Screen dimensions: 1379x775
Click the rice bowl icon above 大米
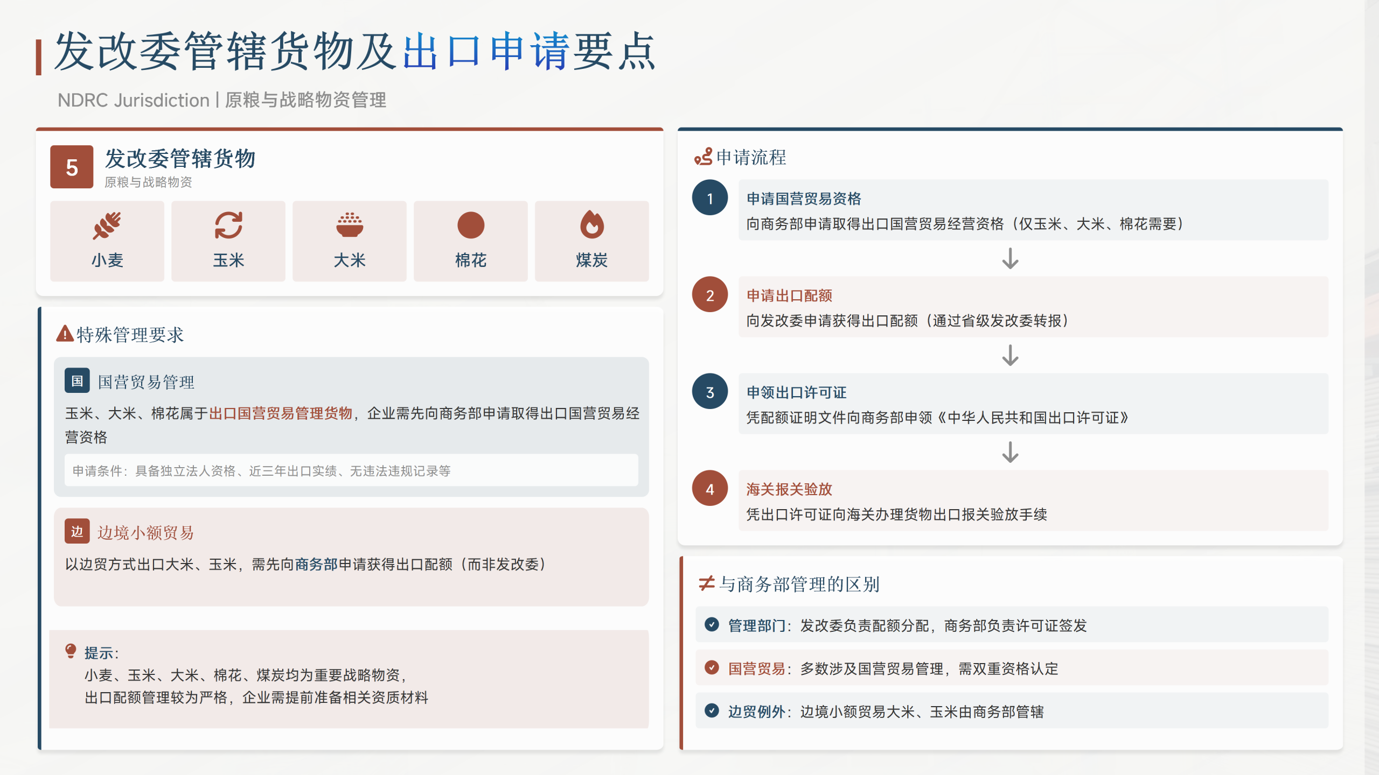click(x=350, y=226)
